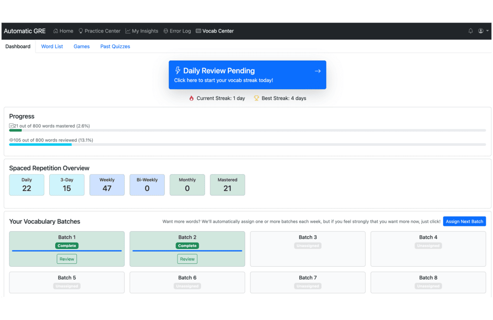Open the user account dropdown
The height and width of the screenshot is (320, 493).
483,31
